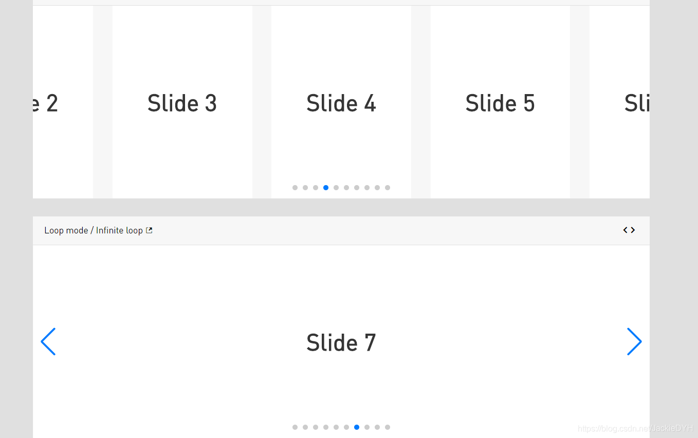Select the second pagination dot of top carousel
Screen dimensions: 698x438
305,188
